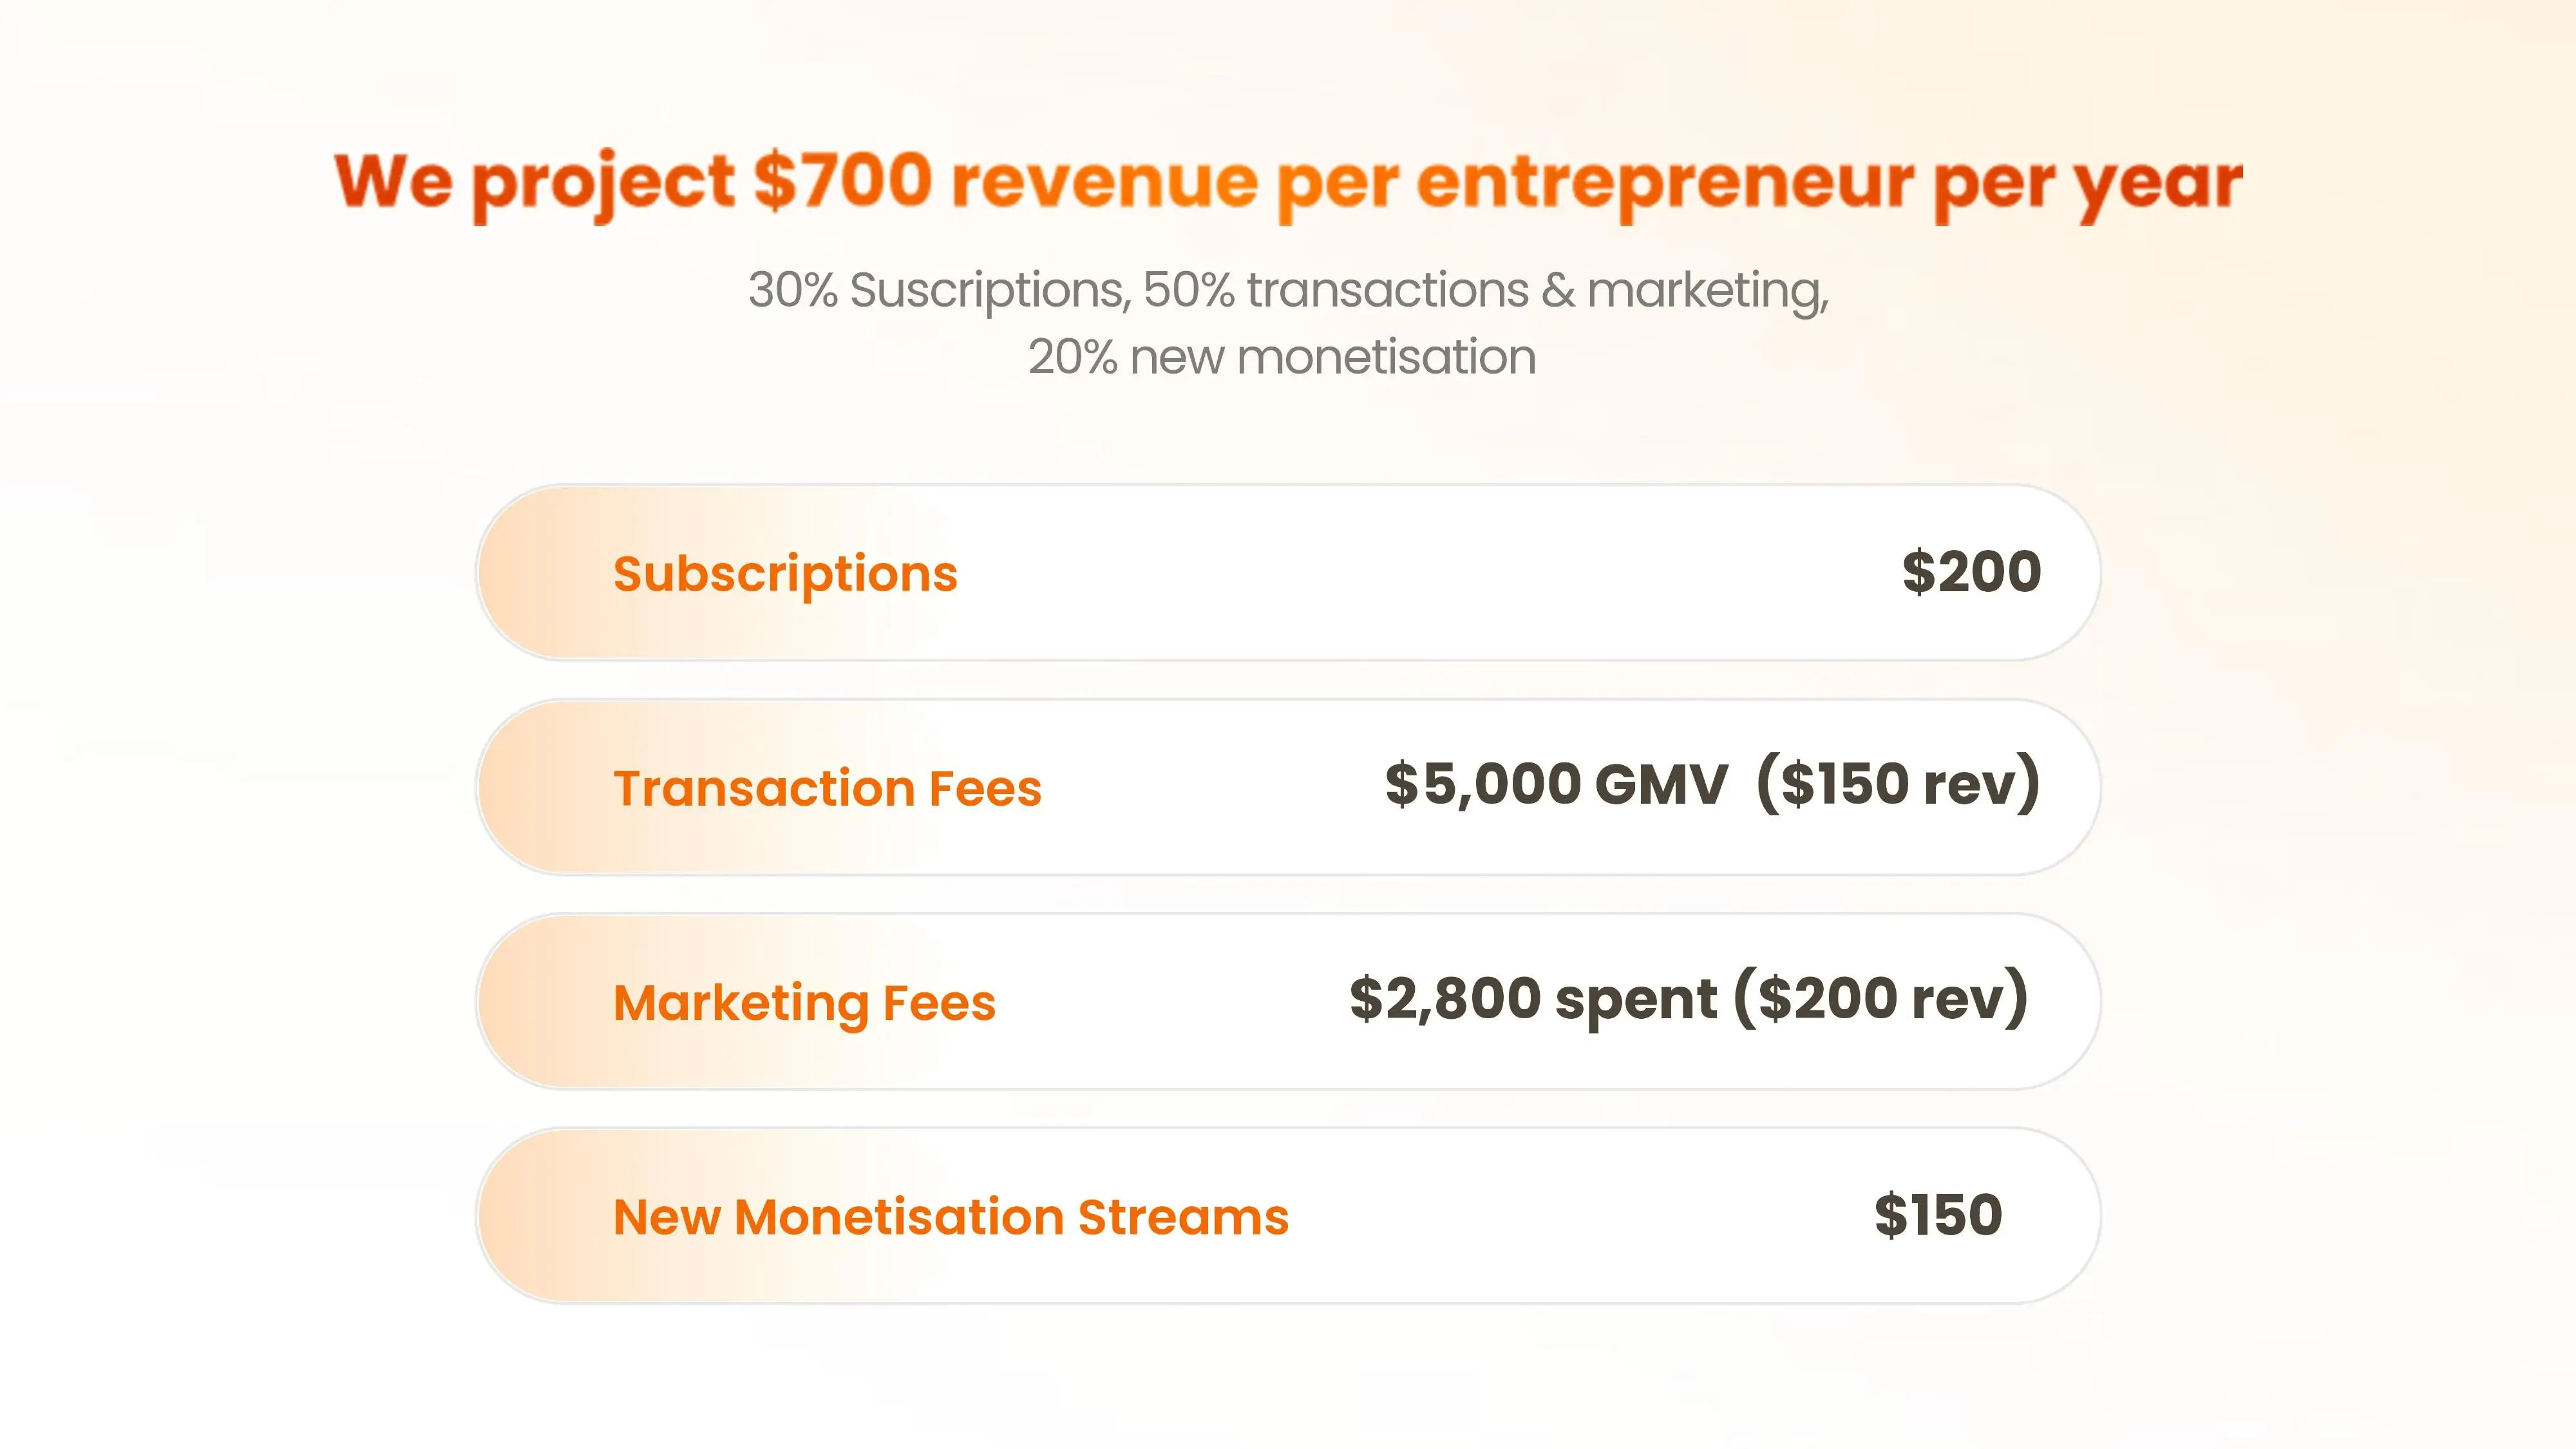Click the $200 Subscriptions amount
Viewport: 2576px width, 1449px height.
(1971, 572)
